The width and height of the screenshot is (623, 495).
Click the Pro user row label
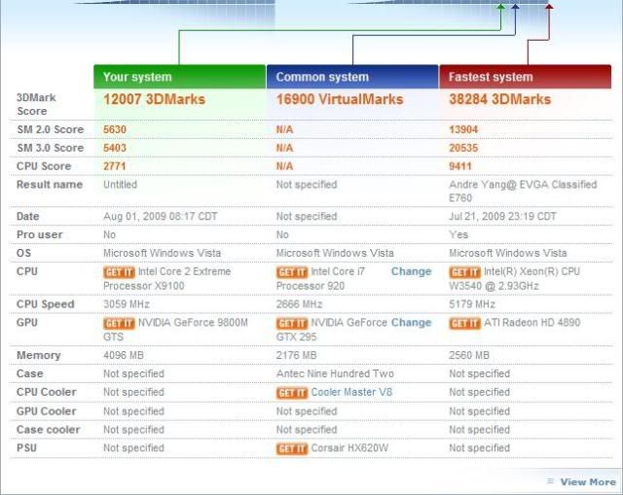point(39,234)
